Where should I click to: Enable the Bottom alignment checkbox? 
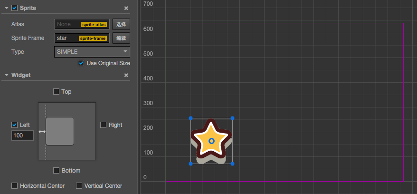56,170
